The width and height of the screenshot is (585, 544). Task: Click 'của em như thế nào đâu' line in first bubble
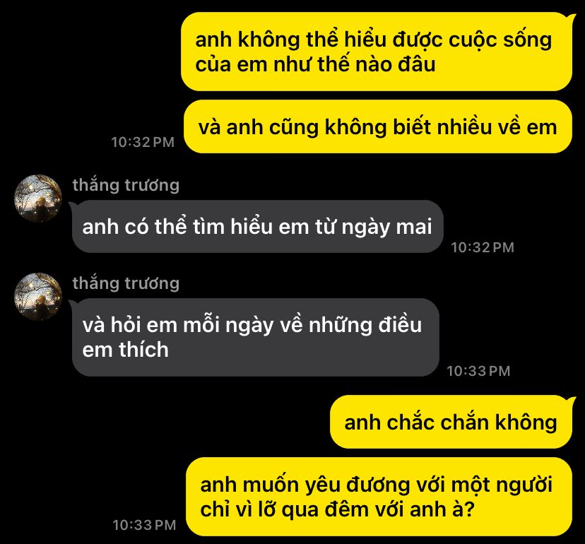pyautogui.click(x=315, y=64)
